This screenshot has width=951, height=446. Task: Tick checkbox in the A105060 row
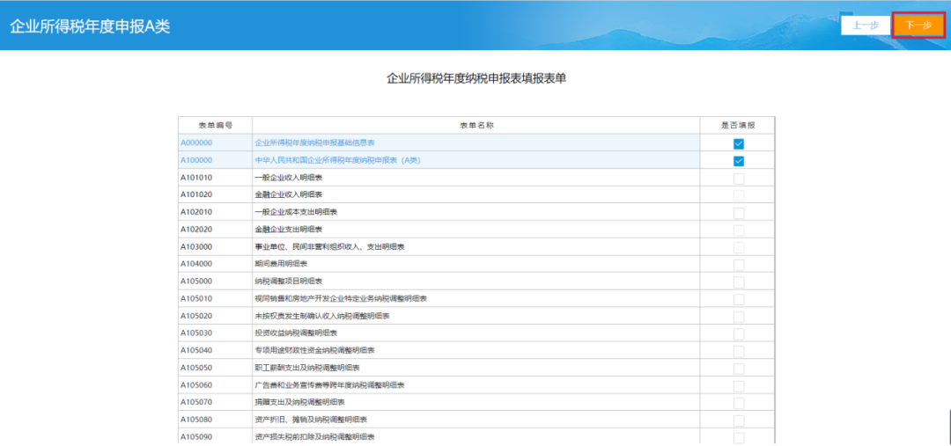click(738, 385)
